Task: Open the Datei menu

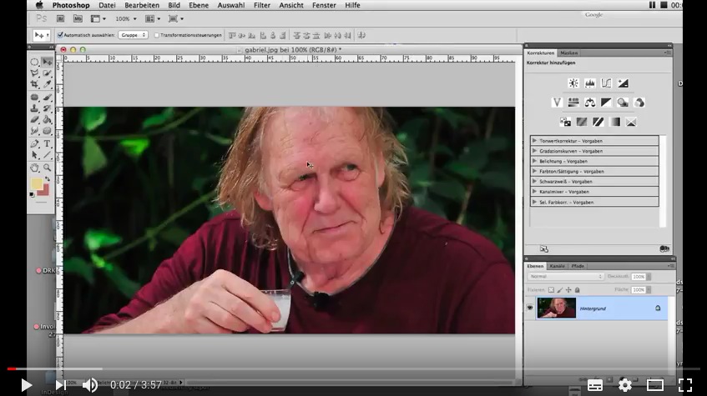Action: [x=107, y=5]
